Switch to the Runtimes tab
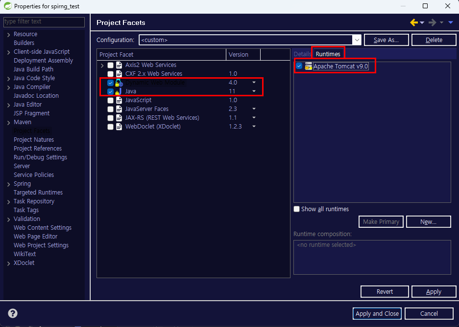 coord(328,54)
